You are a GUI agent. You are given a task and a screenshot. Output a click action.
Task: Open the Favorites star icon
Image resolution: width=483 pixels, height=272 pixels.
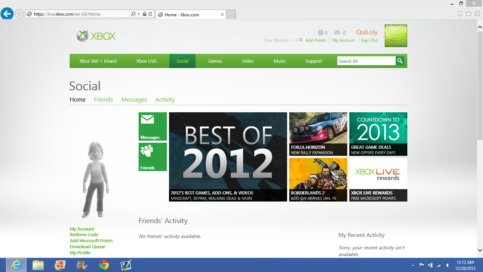click(469, 14)
